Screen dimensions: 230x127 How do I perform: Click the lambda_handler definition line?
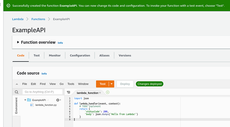(97, 104)
